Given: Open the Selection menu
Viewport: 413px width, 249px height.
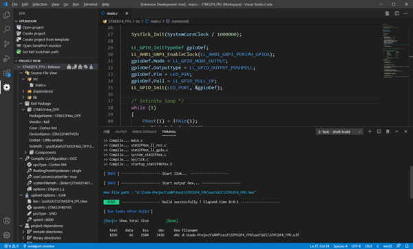Looking at the screenshot, I should [x=39, y=4].
